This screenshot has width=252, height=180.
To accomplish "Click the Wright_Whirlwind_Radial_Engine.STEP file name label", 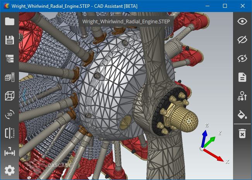I will click(x=126, y=21).
